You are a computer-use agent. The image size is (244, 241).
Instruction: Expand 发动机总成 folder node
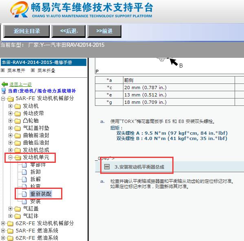(10, 150)
